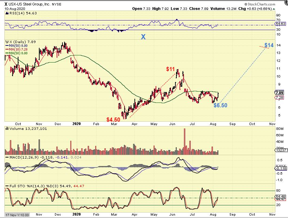Click the $4.50 red annotation label
288x218 pixels.
click(113, 120)
